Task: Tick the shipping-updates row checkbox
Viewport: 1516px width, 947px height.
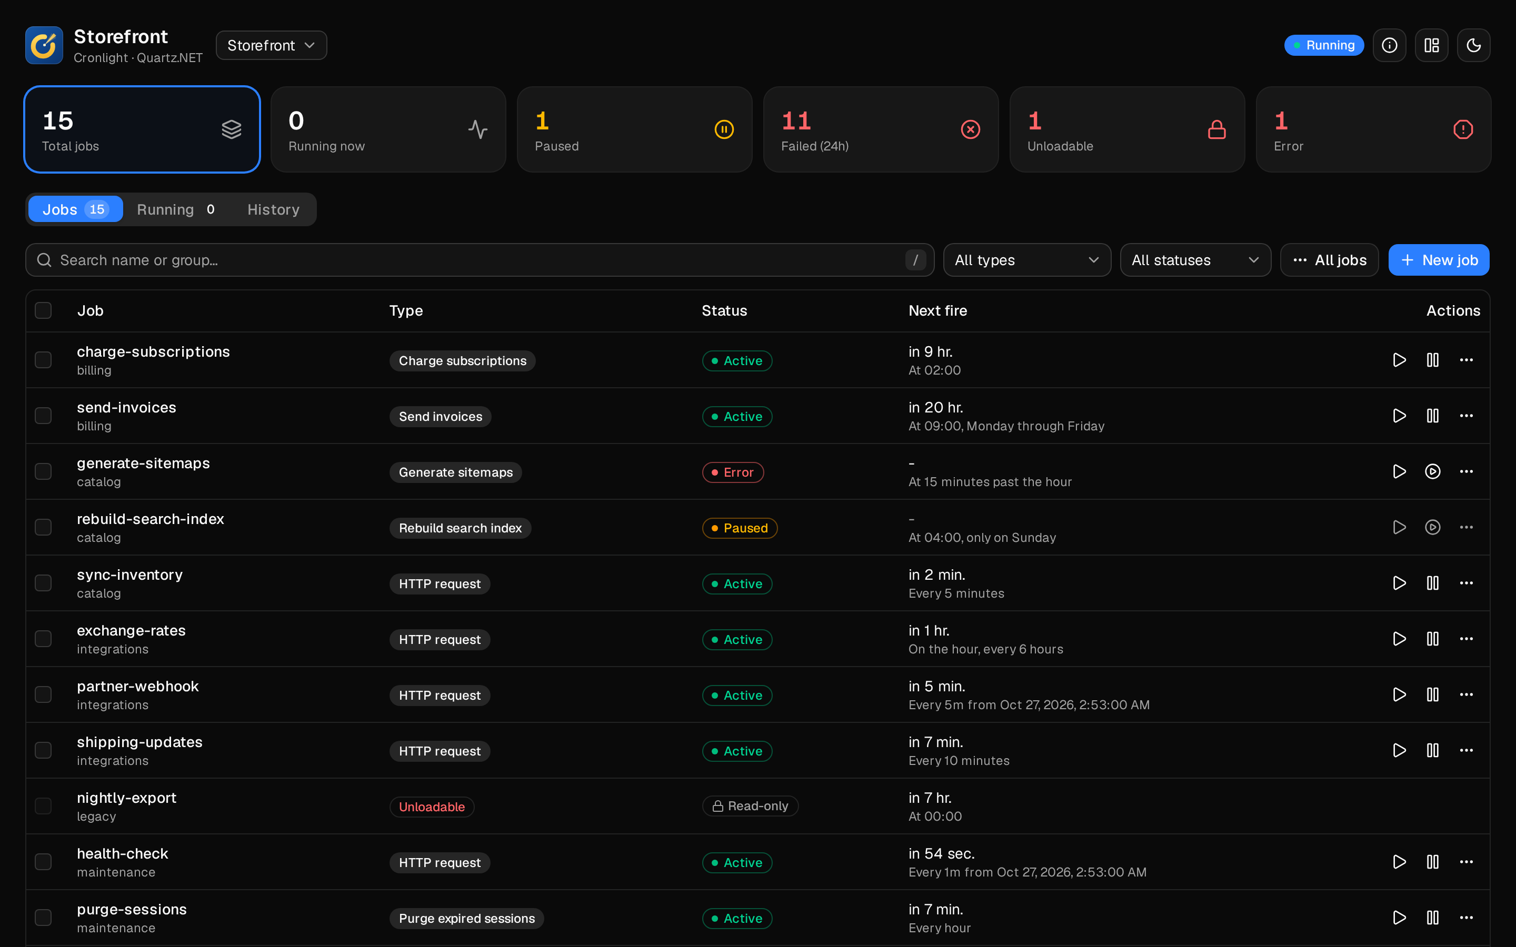Action: (x=43, y=750)
